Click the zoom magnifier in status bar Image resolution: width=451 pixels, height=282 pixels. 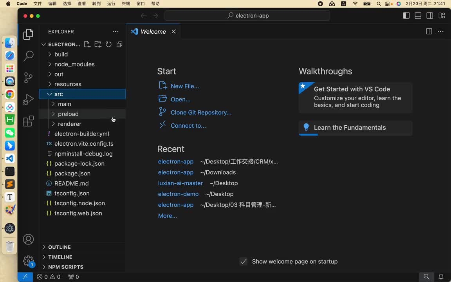tap(427, 277)
